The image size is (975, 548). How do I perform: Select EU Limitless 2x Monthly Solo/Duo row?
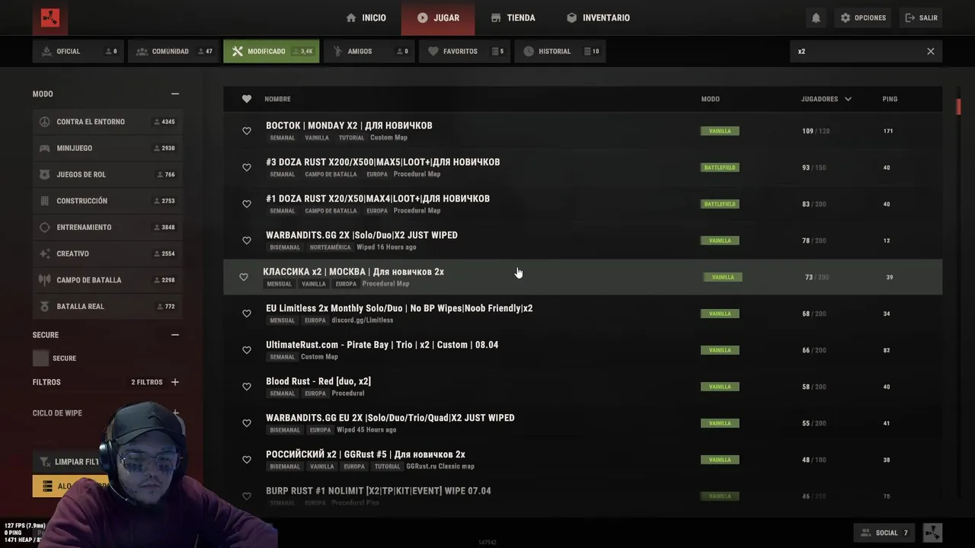[583, 314]
